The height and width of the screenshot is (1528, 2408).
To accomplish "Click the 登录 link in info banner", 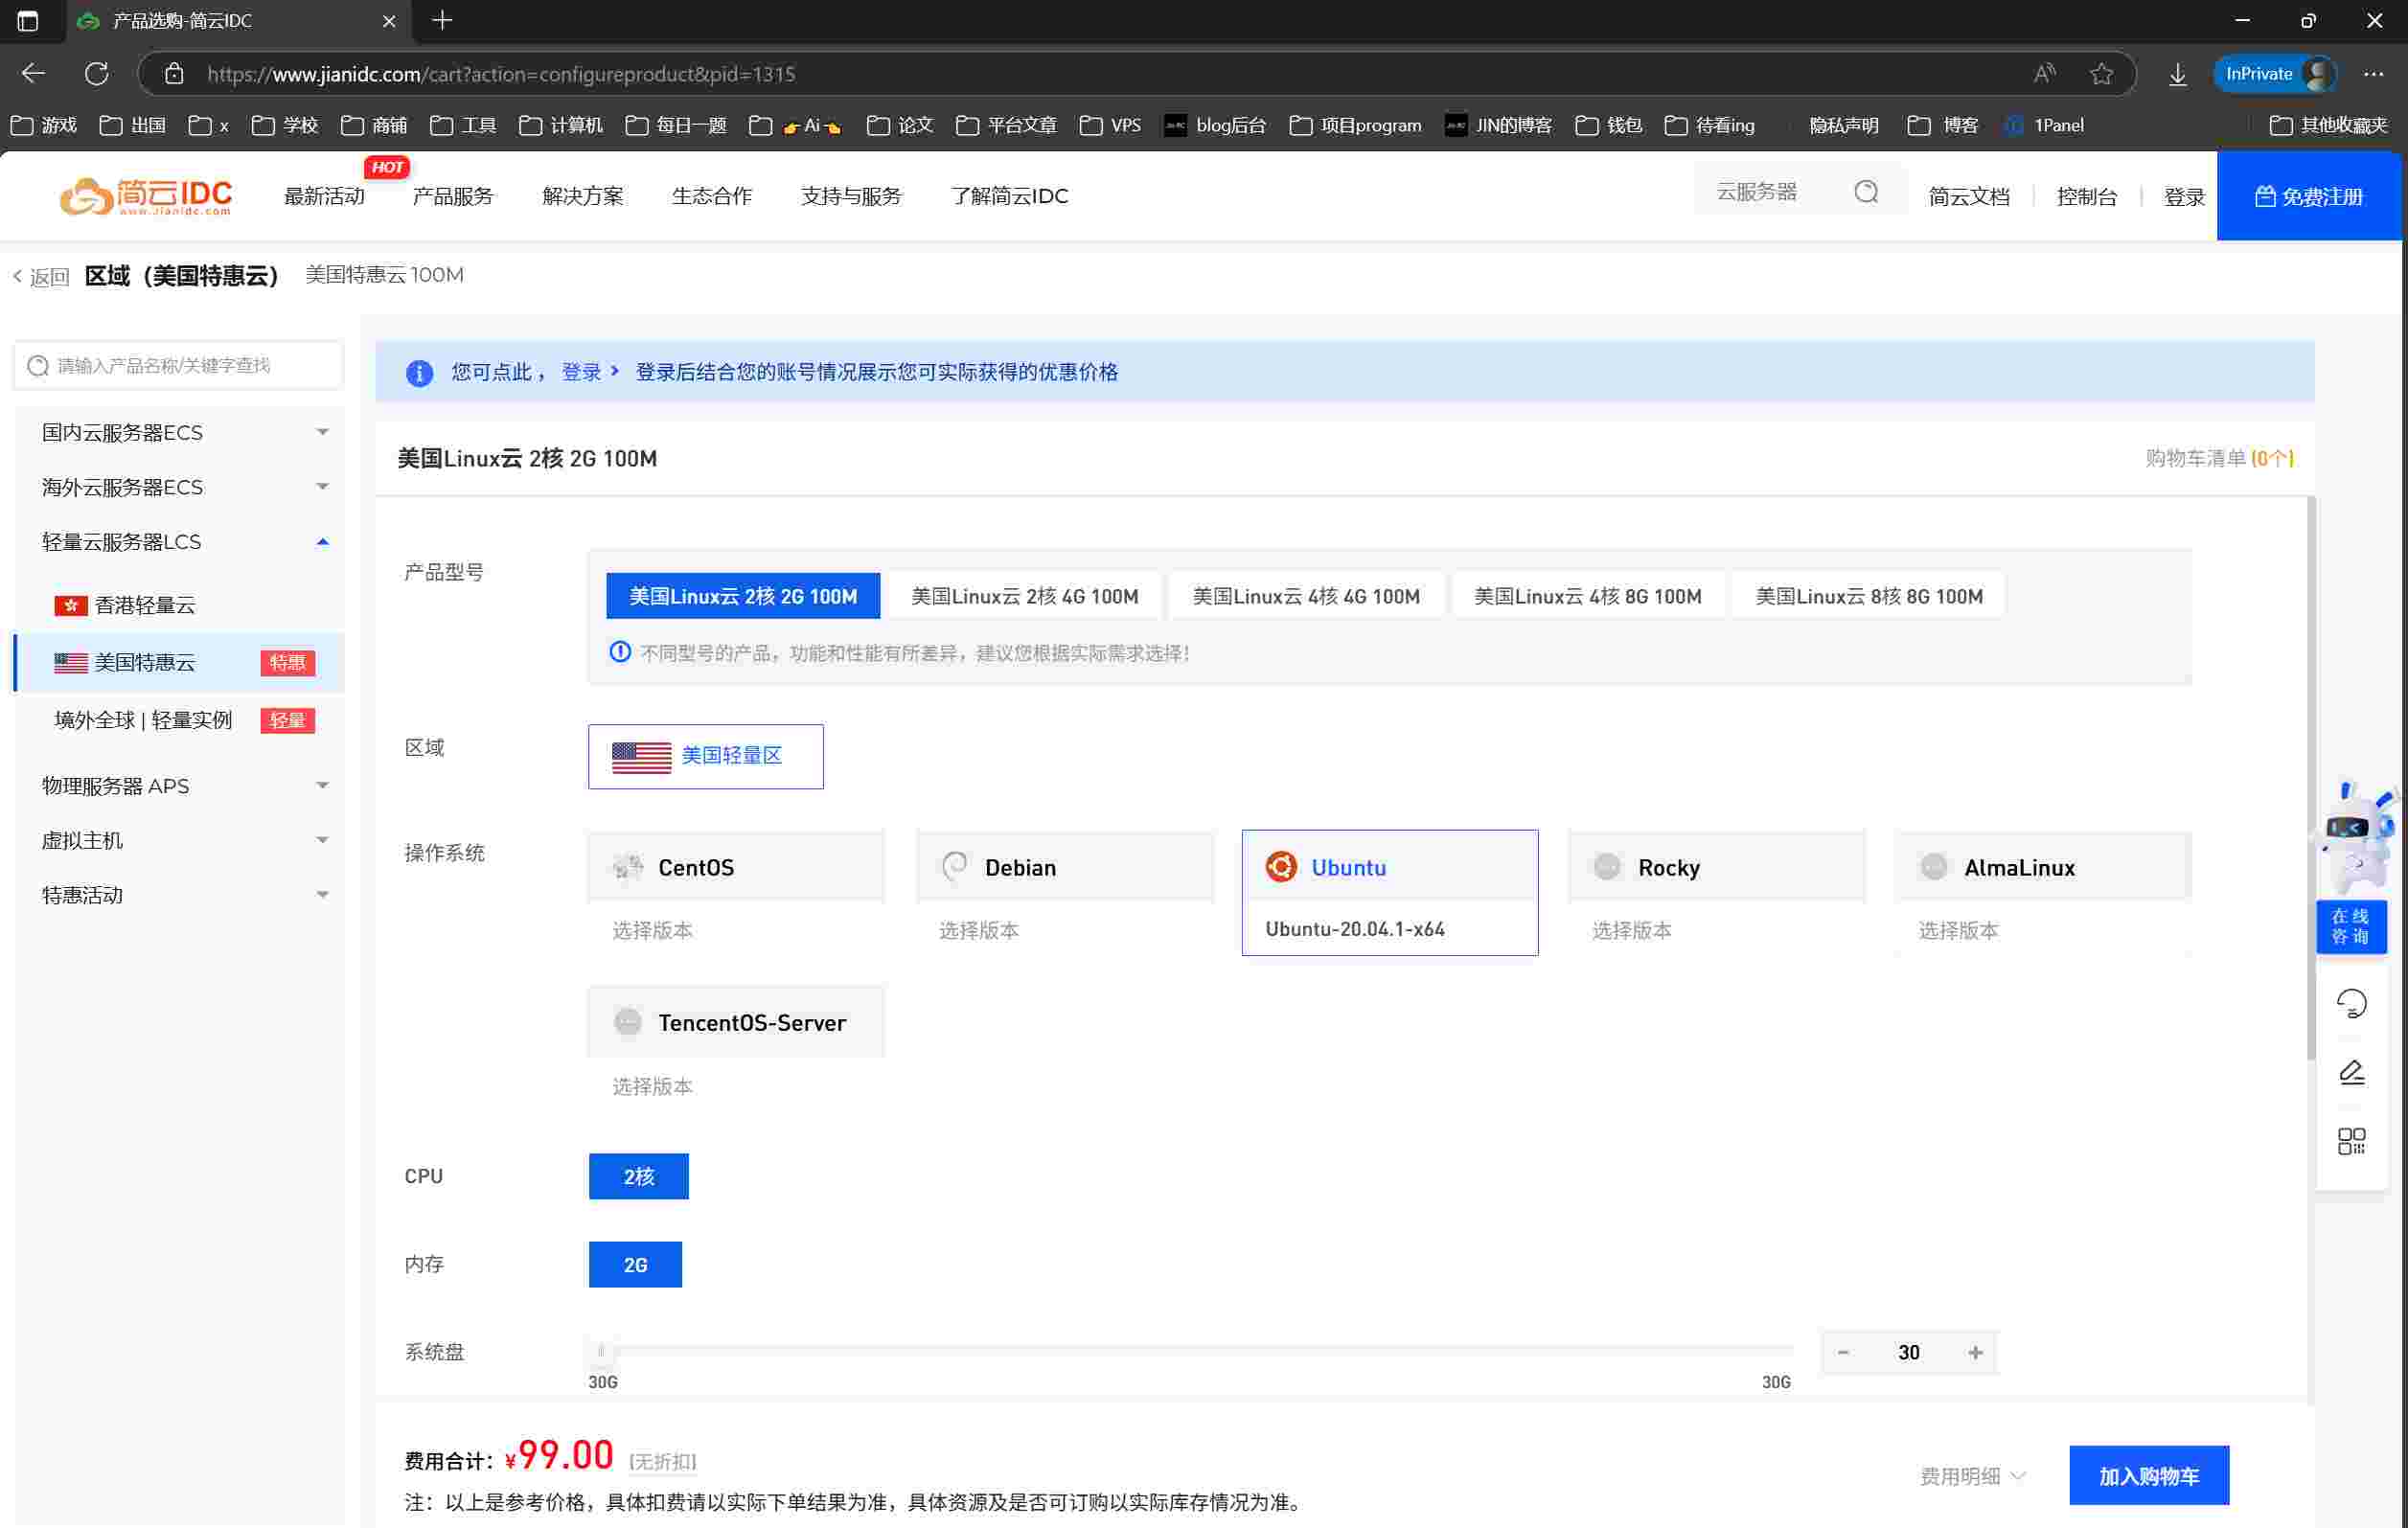I will pyautogui.click(x=581, y=372).
